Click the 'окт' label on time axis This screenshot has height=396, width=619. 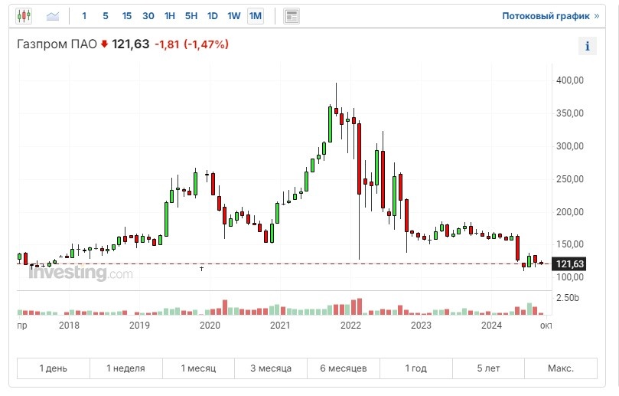pyautogui.click(x=546, y=326)
